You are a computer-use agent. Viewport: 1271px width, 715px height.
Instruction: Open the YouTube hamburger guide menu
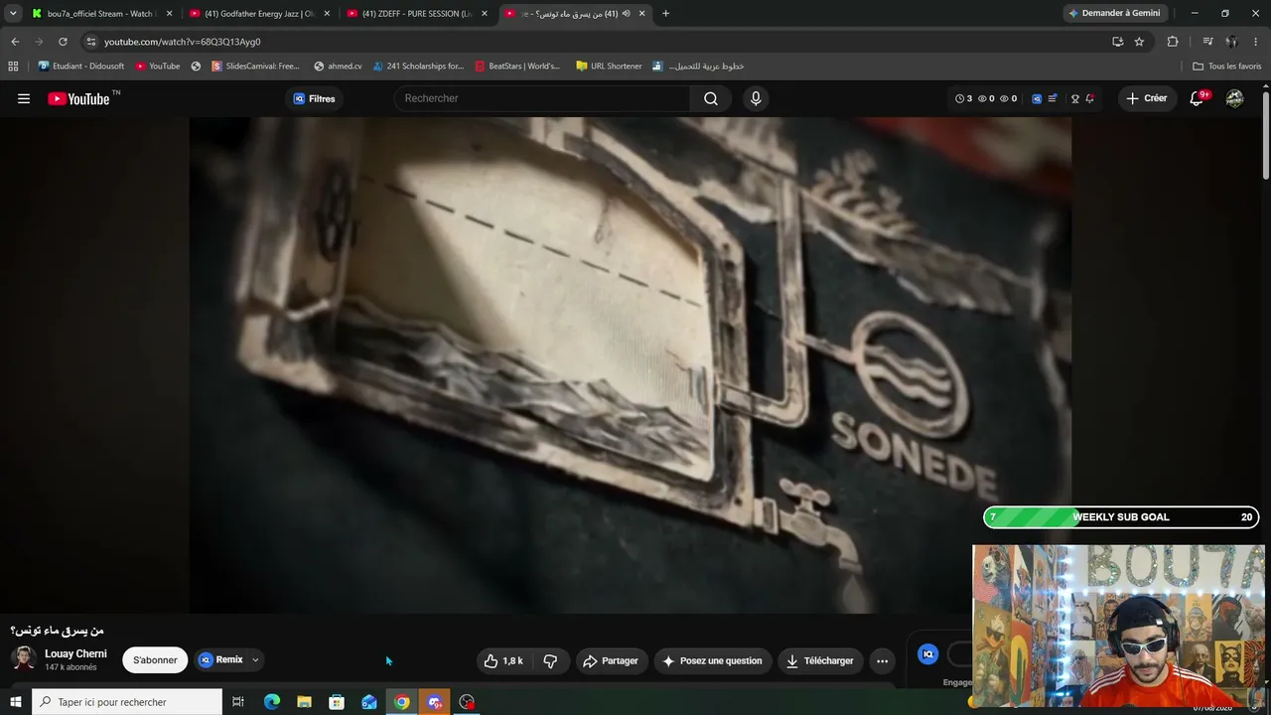point(24,98)
